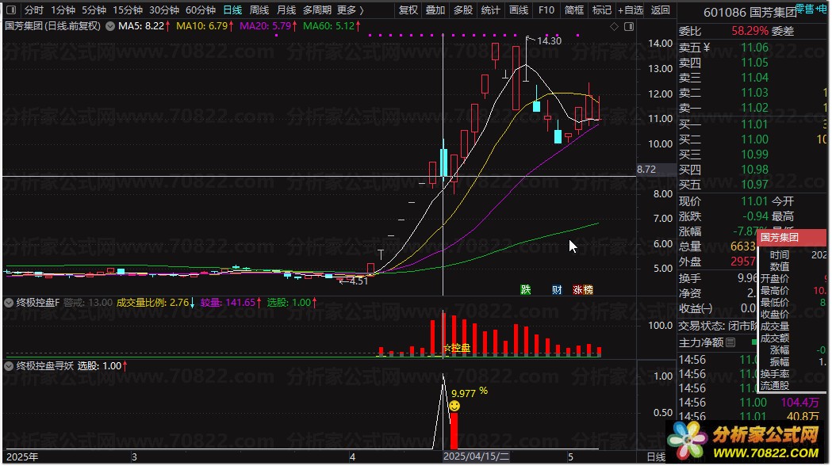Add stock via +自选 button
832x466 pixels.
tap(631, 10)
